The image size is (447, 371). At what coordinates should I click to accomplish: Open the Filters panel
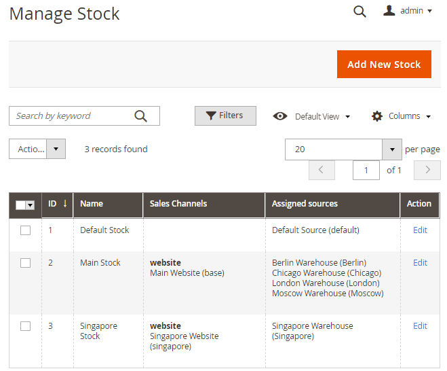click(x=225, y=116)
